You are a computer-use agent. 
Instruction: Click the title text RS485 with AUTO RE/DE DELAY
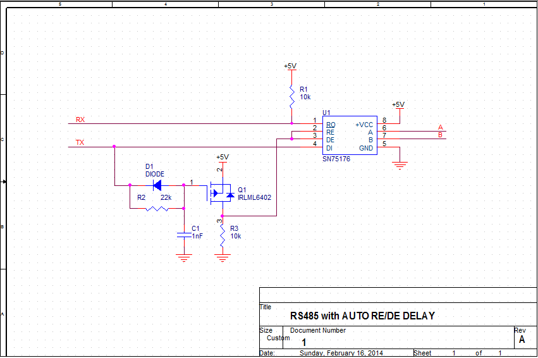(x=362, y=316)
